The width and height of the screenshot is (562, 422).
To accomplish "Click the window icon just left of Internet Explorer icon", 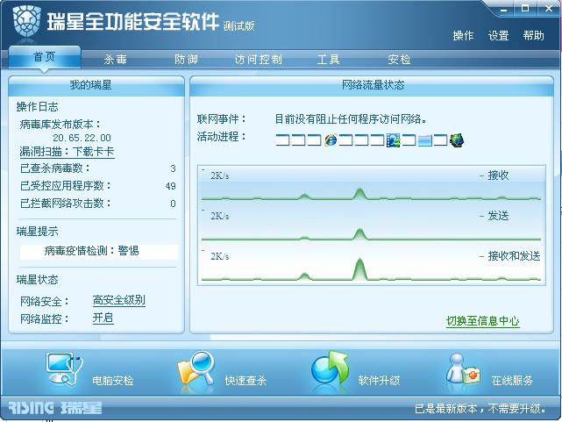I will (315, 139).
